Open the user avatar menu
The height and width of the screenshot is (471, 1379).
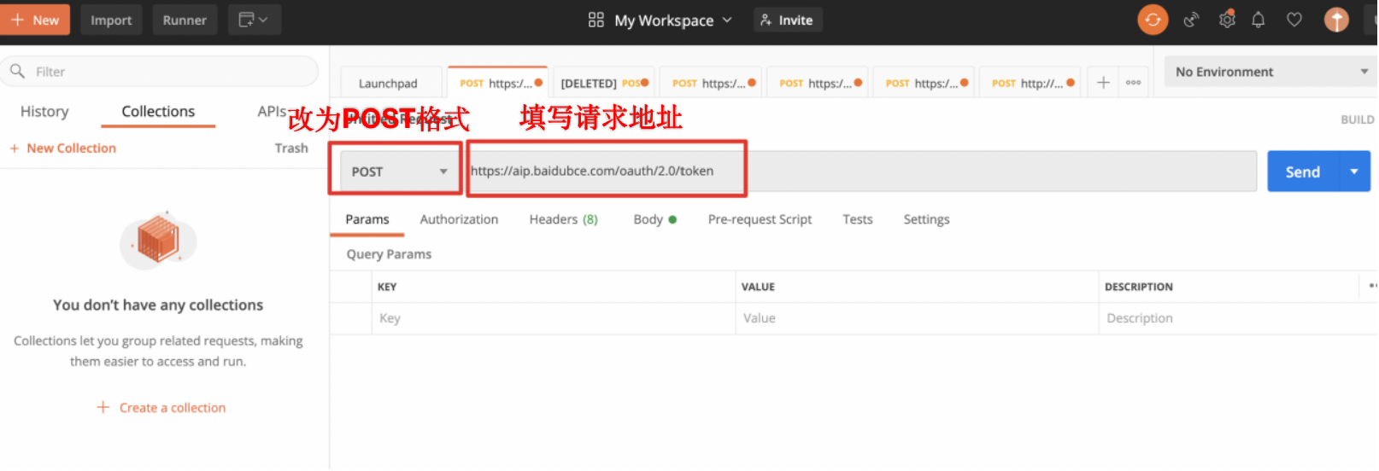(1337, 20)
